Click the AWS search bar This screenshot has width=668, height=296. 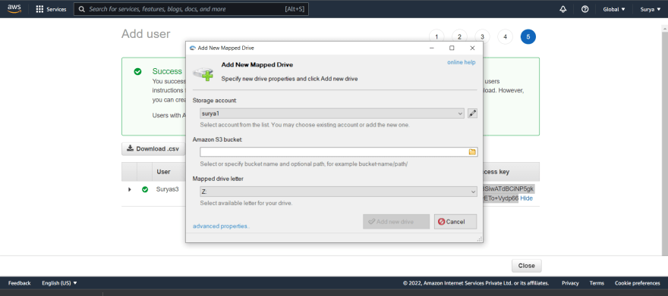point(191,9)
